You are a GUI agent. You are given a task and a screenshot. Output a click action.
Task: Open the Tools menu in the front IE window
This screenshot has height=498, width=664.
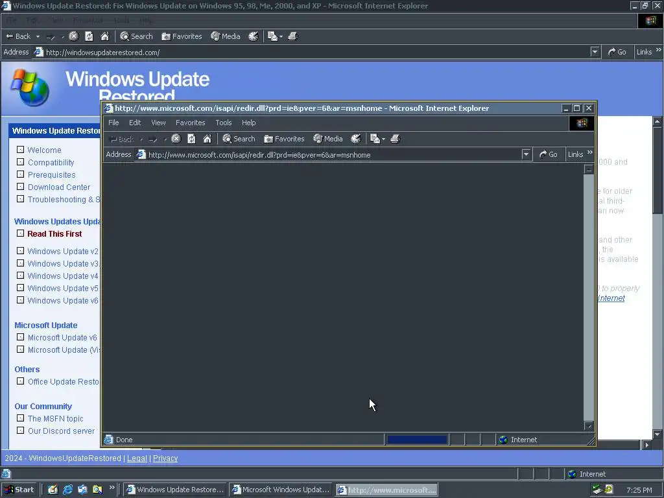click(223, 123)
